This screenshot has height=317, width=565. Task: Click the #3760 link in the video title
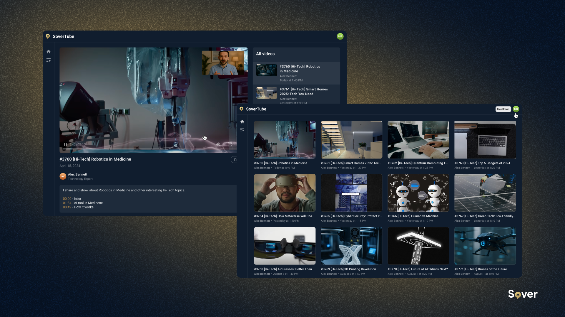pyautogui.click(x=66, y=159)
